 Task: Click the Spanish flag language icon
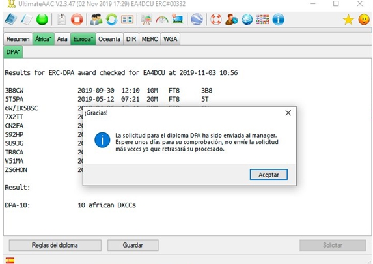[10, 261]
